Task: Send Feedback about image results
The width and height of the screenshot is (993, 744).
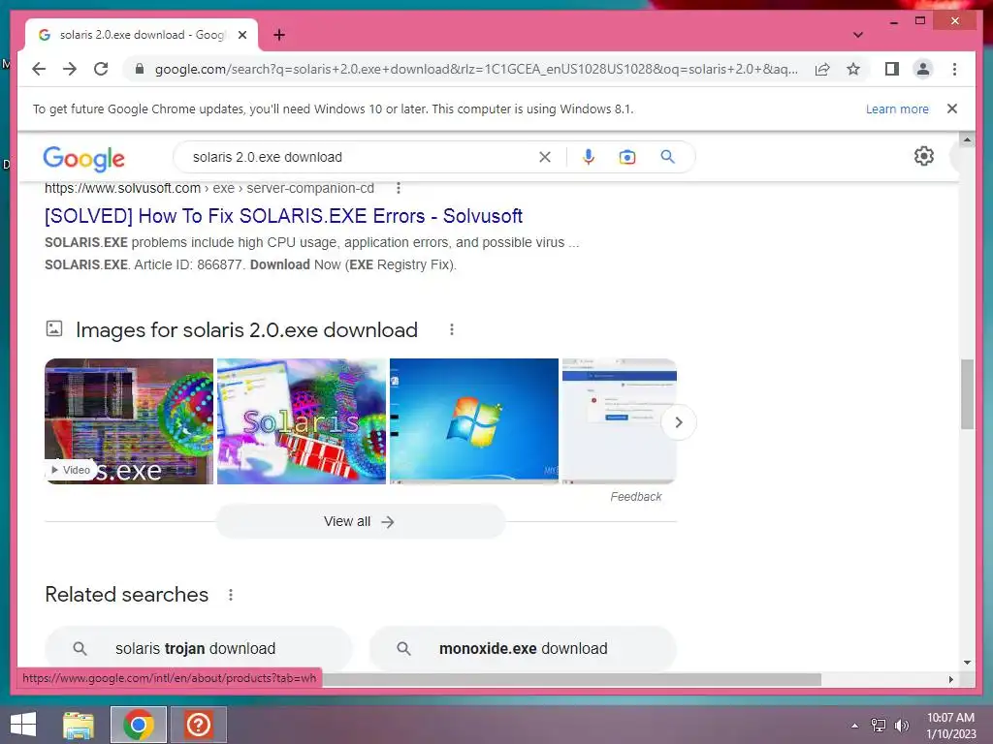Action: 635,497
